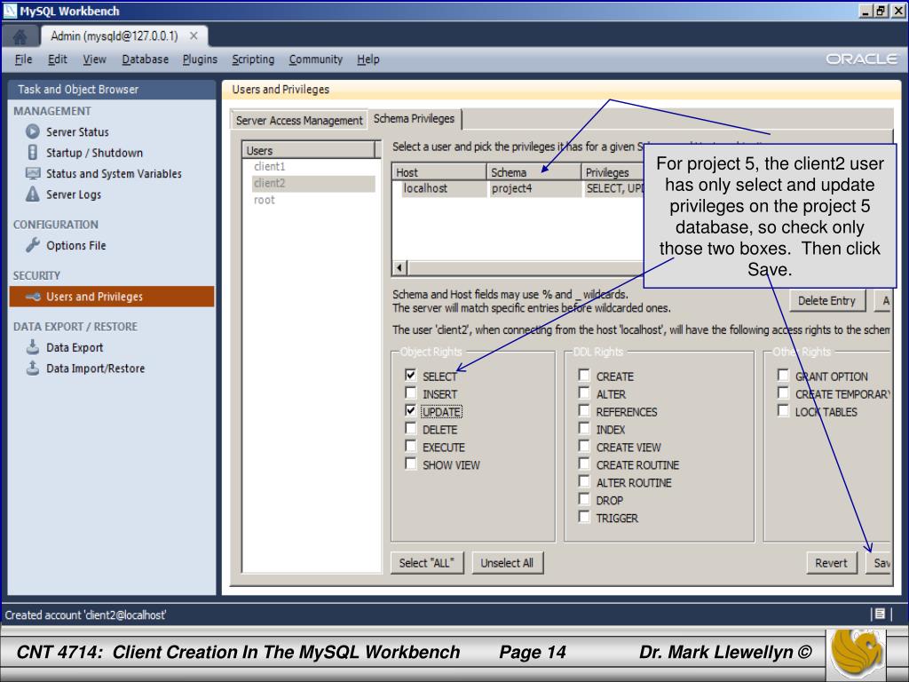Check the ALTER DDL right checkbox

[584, 393]
